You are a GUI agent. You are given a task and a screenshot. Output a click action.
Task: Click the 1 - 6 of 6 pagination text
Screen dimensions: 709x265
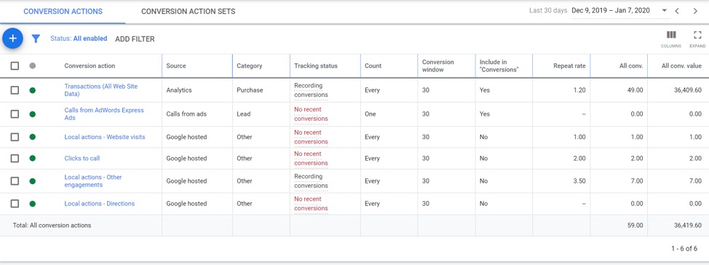click(684, 249)
